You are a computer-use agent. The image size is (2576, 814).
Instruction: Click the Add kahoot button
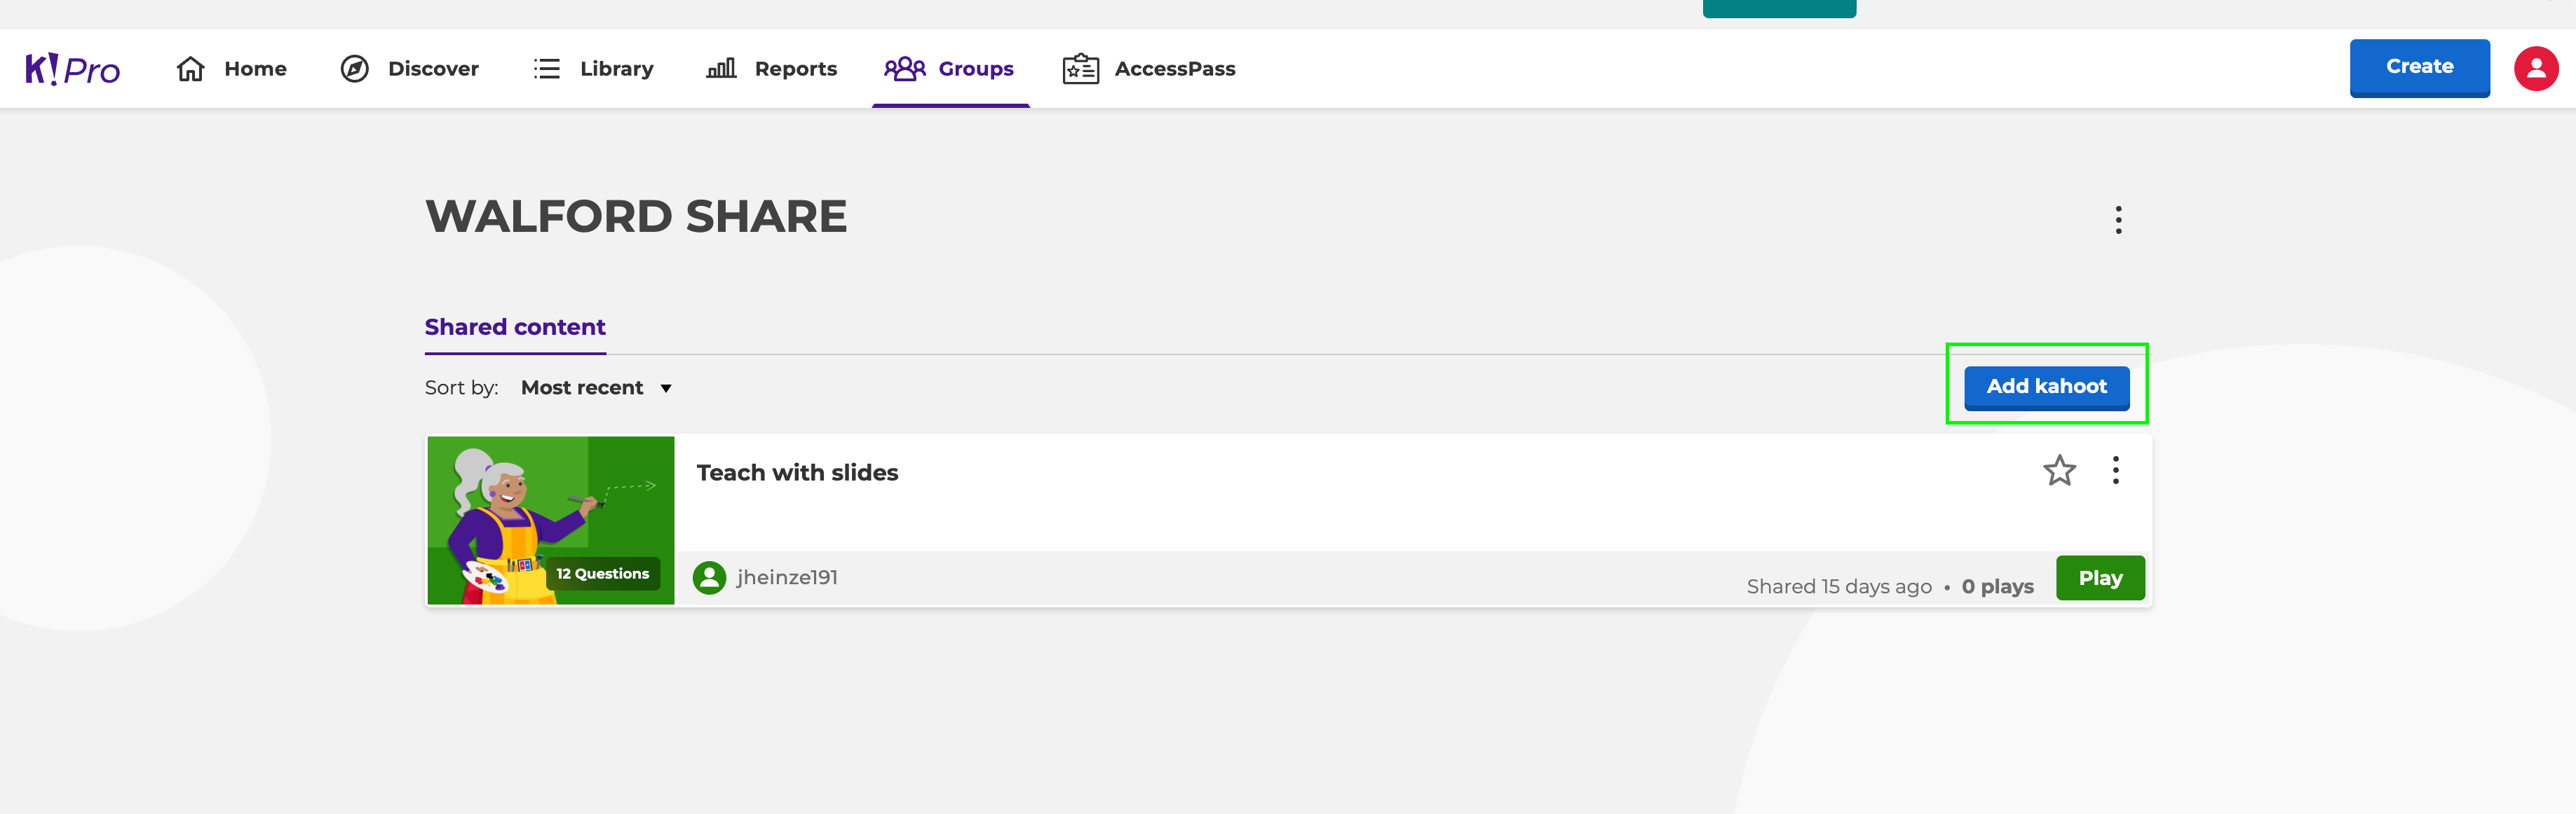(x=2046, y=387)
